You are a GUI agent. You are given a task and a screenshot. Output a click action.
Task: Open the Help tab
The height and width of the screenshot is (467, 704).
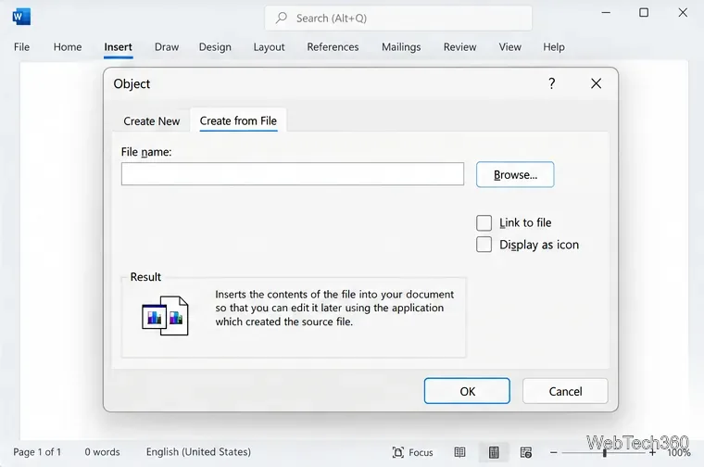click(554, 46)
